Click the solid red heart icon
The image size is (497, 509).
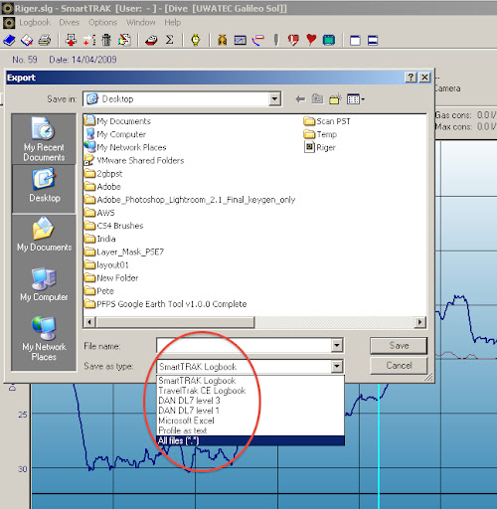click(311, 40)
